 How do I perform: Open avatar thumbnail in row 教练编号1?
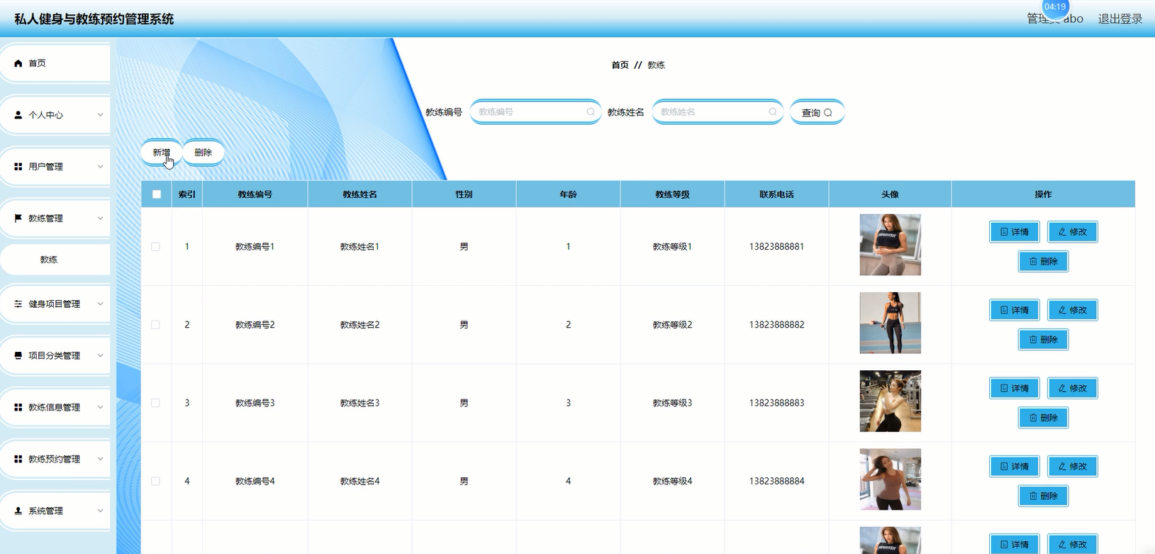[890, 245]
